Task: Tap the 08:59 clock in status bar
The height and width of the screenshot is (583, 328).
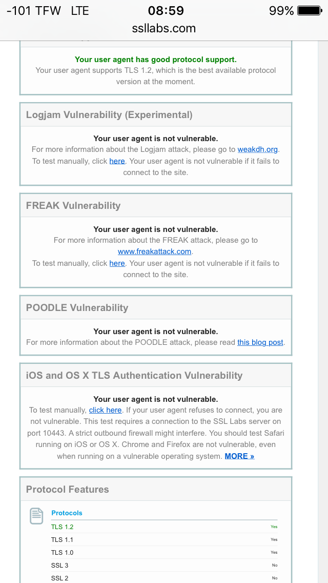Action: tap(166, 11)
